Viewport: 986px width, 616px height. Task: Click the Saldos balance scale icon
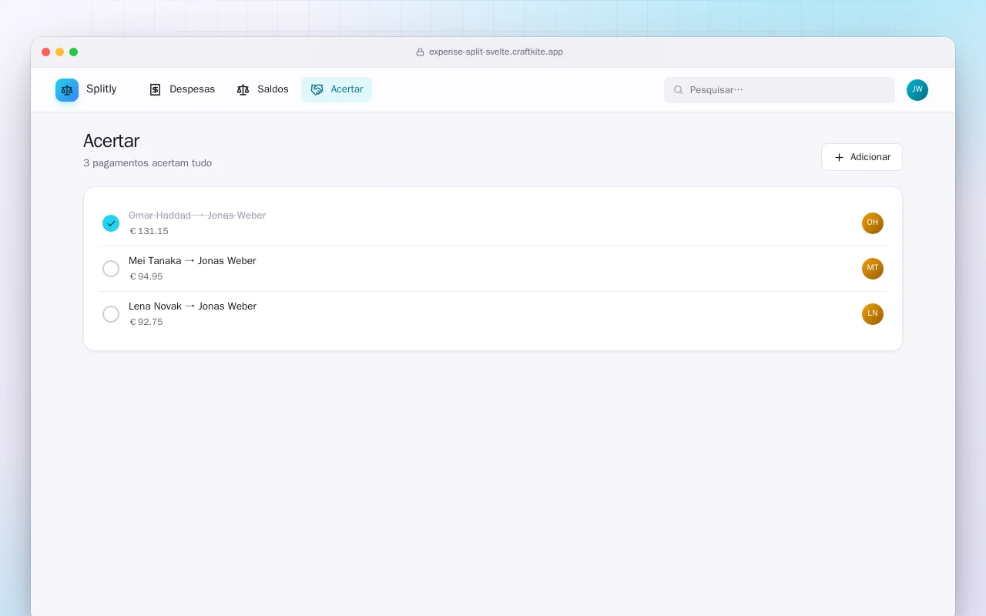[x=243, y=89]
